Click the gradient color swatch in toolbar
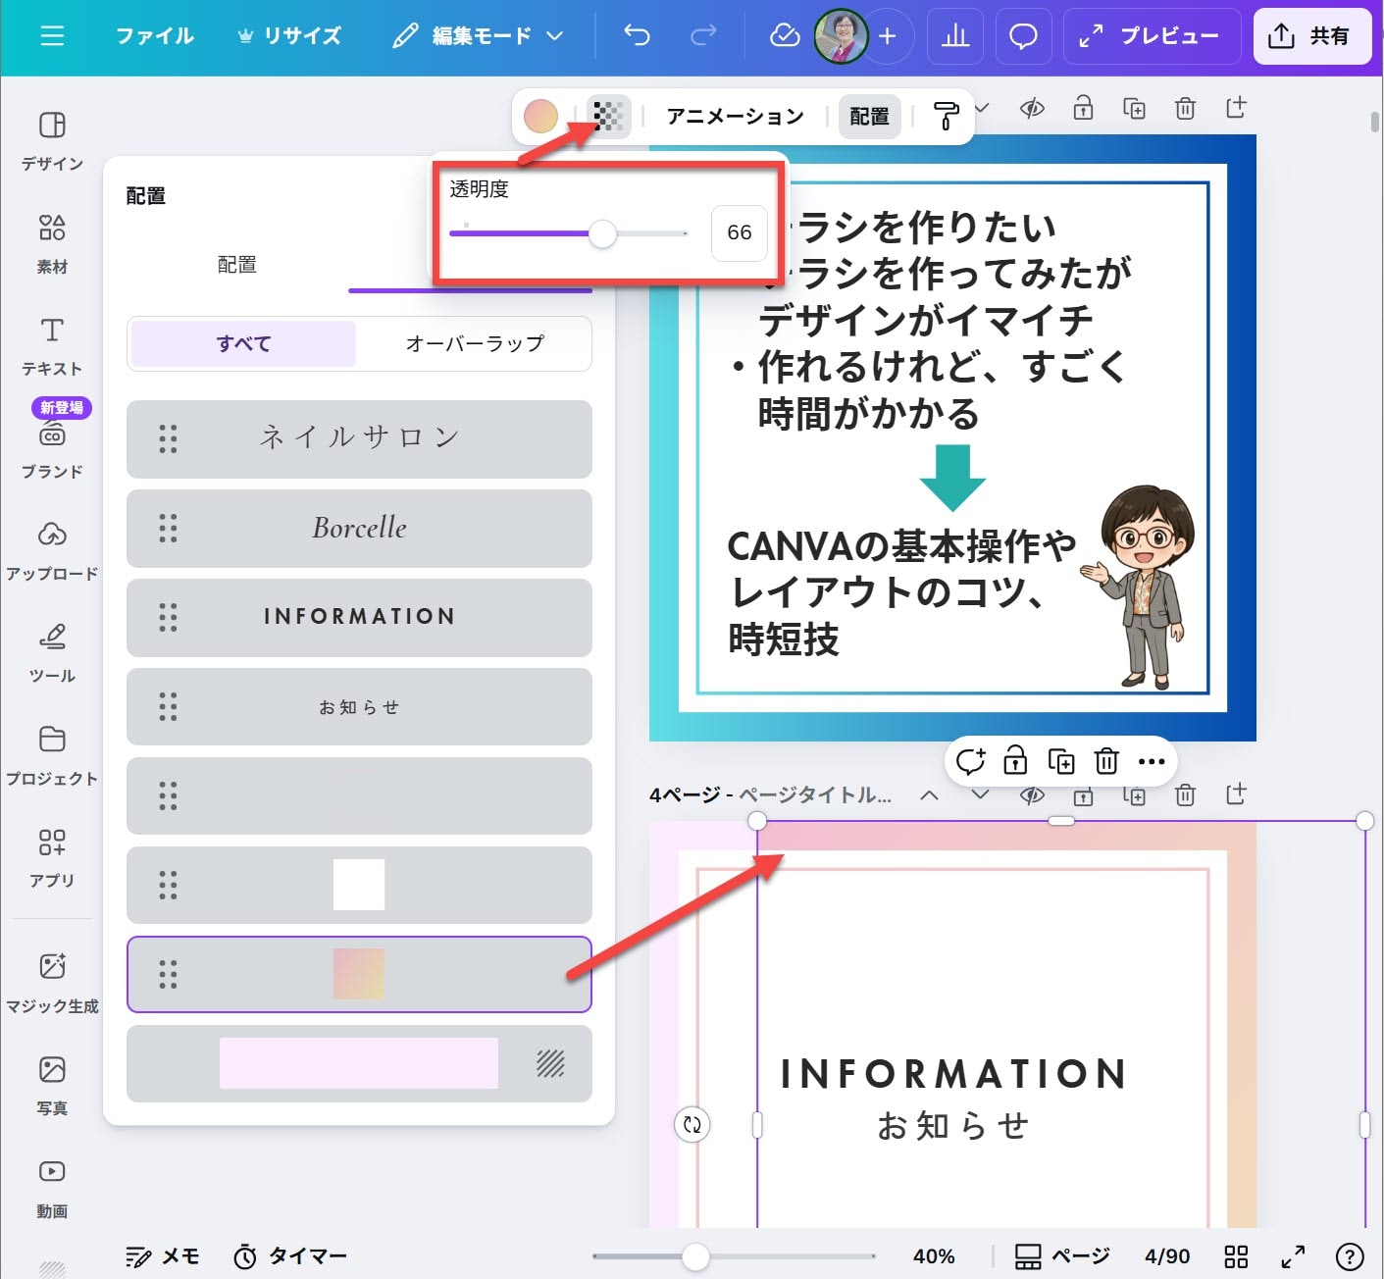 [x=540, y=116]
